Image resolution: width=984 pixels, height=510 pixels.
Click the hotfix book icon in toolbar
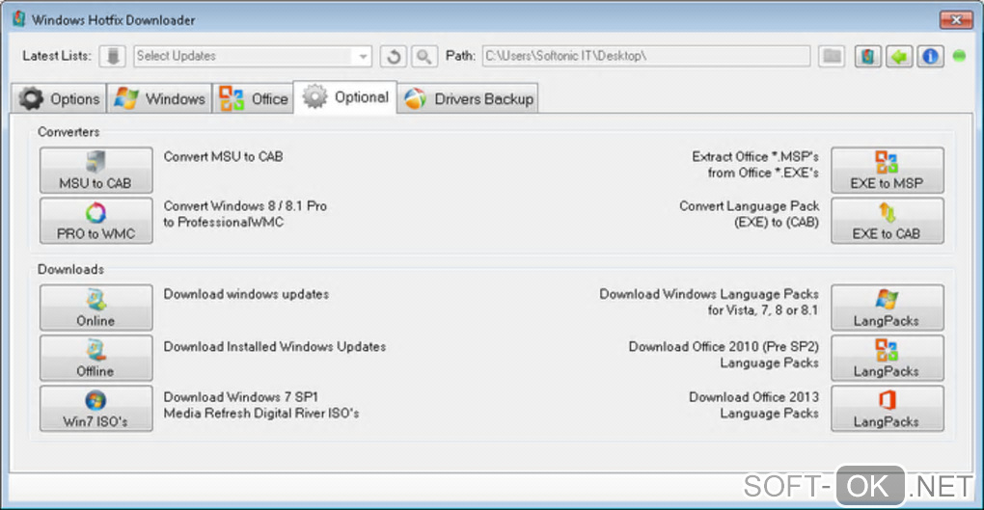coord(868,57)
